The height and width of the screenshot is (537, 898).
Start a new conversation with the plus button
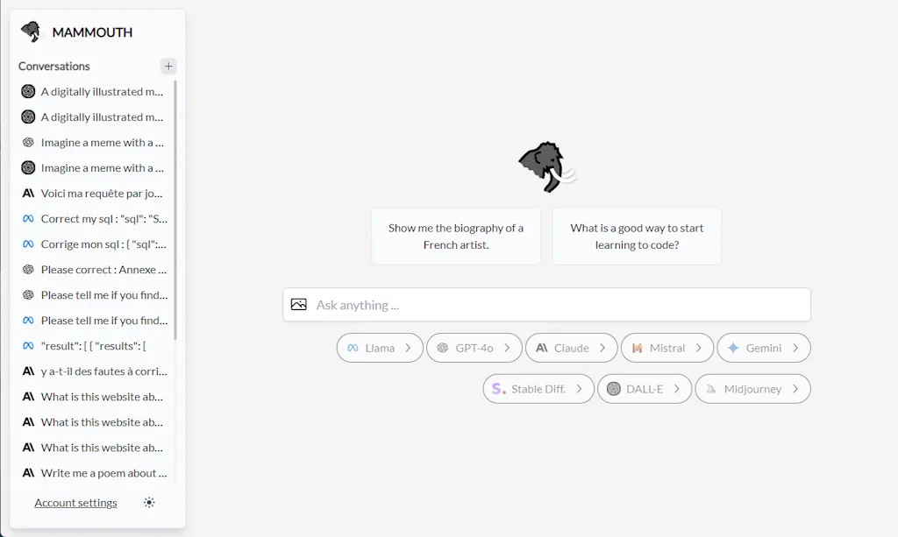(168, 66)
